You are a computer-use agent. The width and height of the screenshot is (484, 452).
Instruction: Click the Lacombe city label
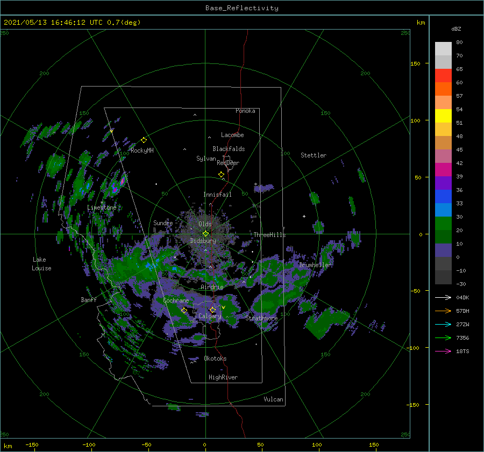[x=232, y=135]
